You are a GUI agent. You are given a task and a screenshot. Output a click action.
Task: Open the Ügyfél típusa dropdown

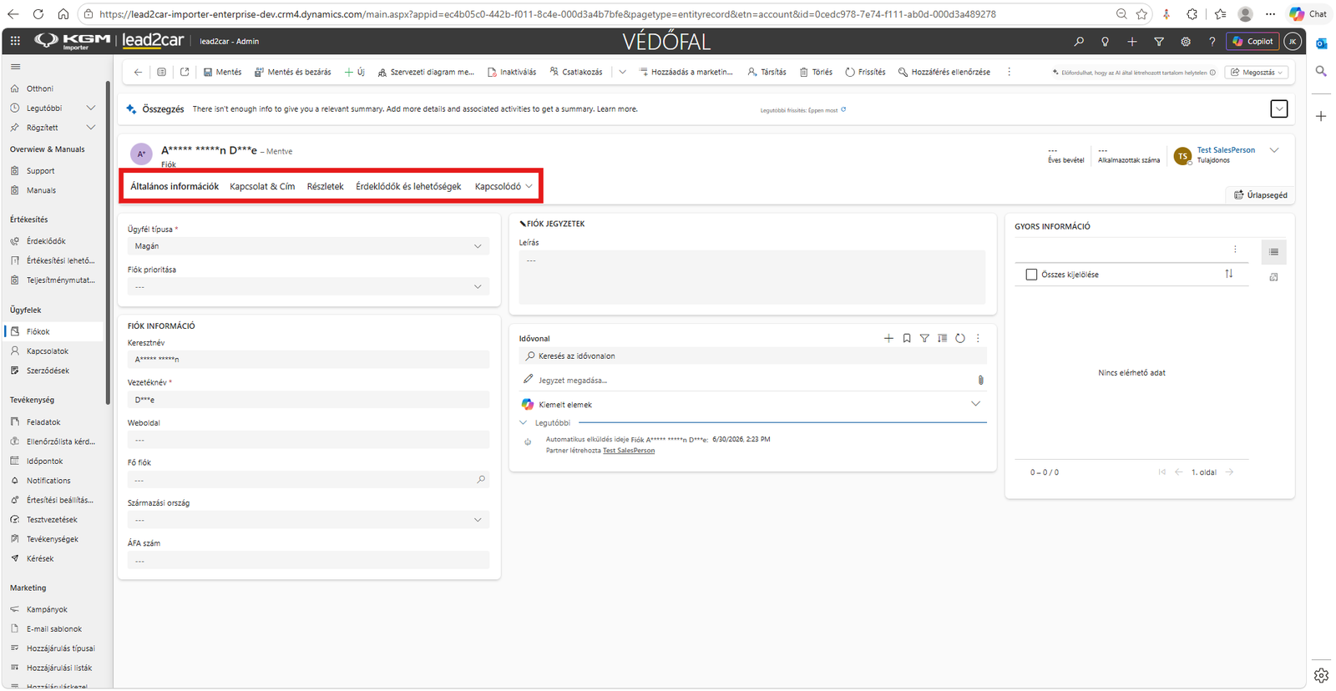[x=308, y=246]
